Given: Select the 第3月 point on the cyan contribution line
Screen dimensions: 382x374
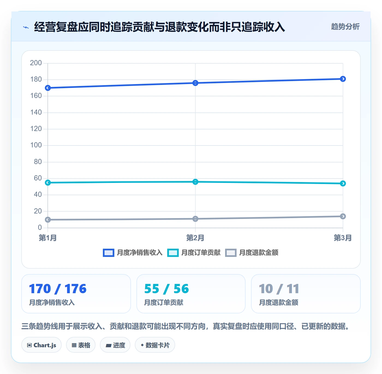Looking at the screenshot, I should (x=343, y=183).
